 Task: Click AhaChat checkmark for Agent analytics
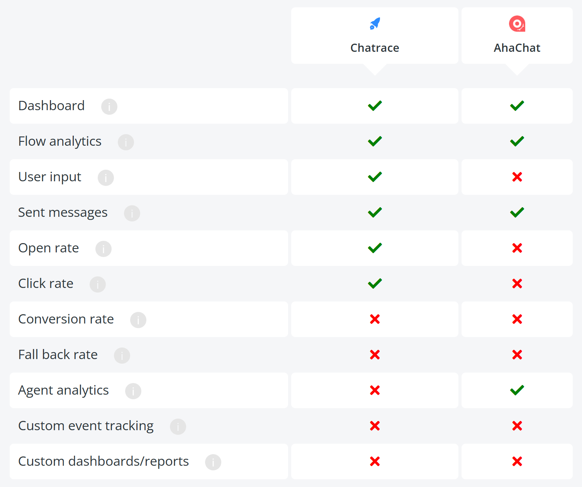coord(517,390)
